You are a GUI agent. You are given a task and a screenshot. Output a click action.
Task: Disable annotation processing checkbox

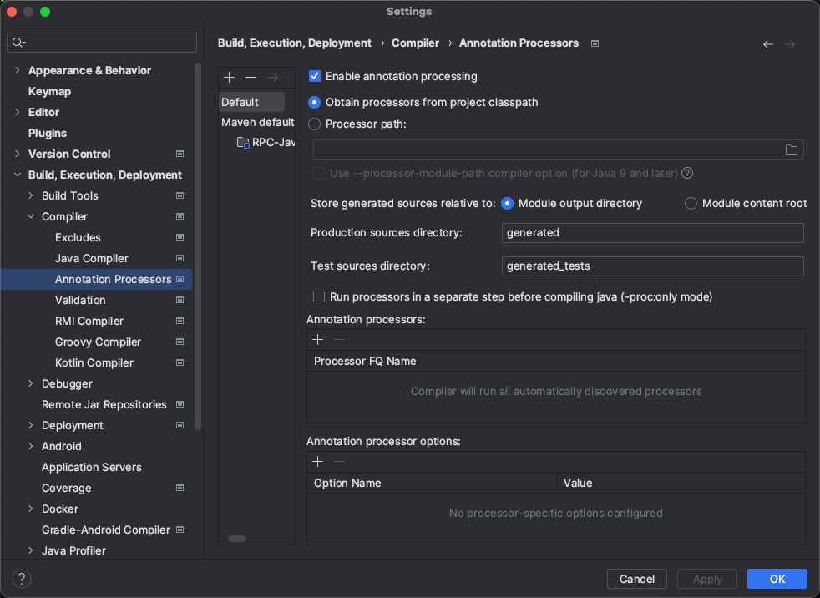tap(315, 76)
